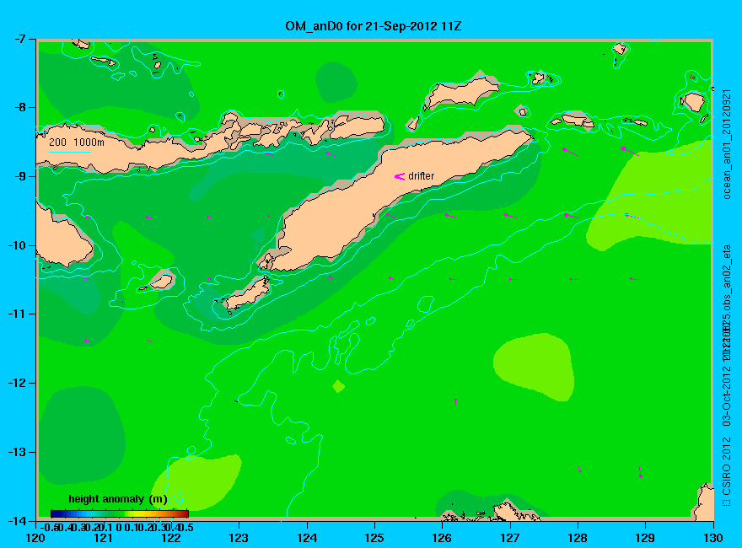The height and width of the screenshot is (548, 742).
Task: Click the "128" longitude tick label
Action: [x=578, y=538]
